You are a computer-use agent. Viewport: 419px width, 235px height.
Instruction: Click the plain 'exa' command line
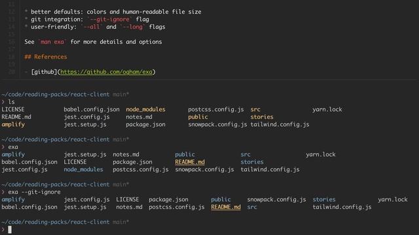10,147
